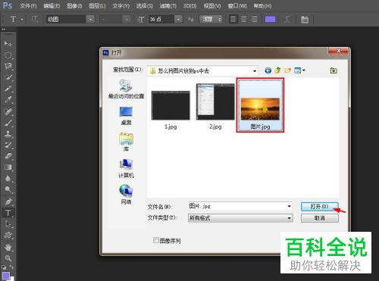The image size is (379, 281).
Task: Click the favorites icon in dialog top right
Action: click(x=334, y=70)
